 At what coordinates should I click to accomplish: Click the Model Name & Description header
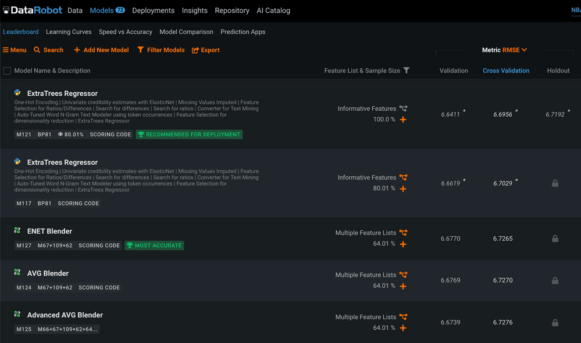point(52,71)
